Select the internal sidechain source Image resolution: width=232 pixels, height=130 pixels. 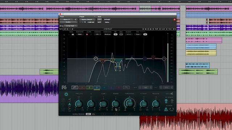166,101
